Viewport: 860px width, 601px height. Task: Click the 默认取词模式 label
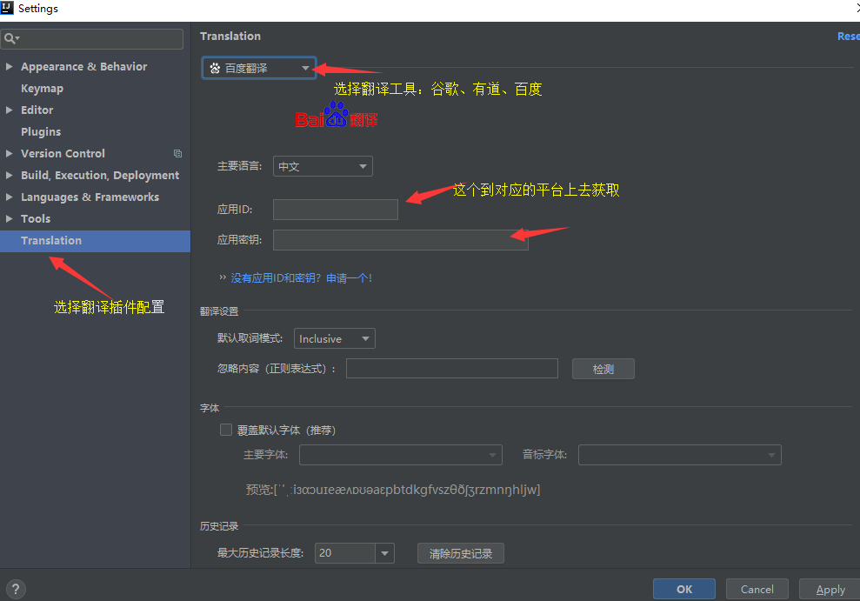(x=250, y=338)
